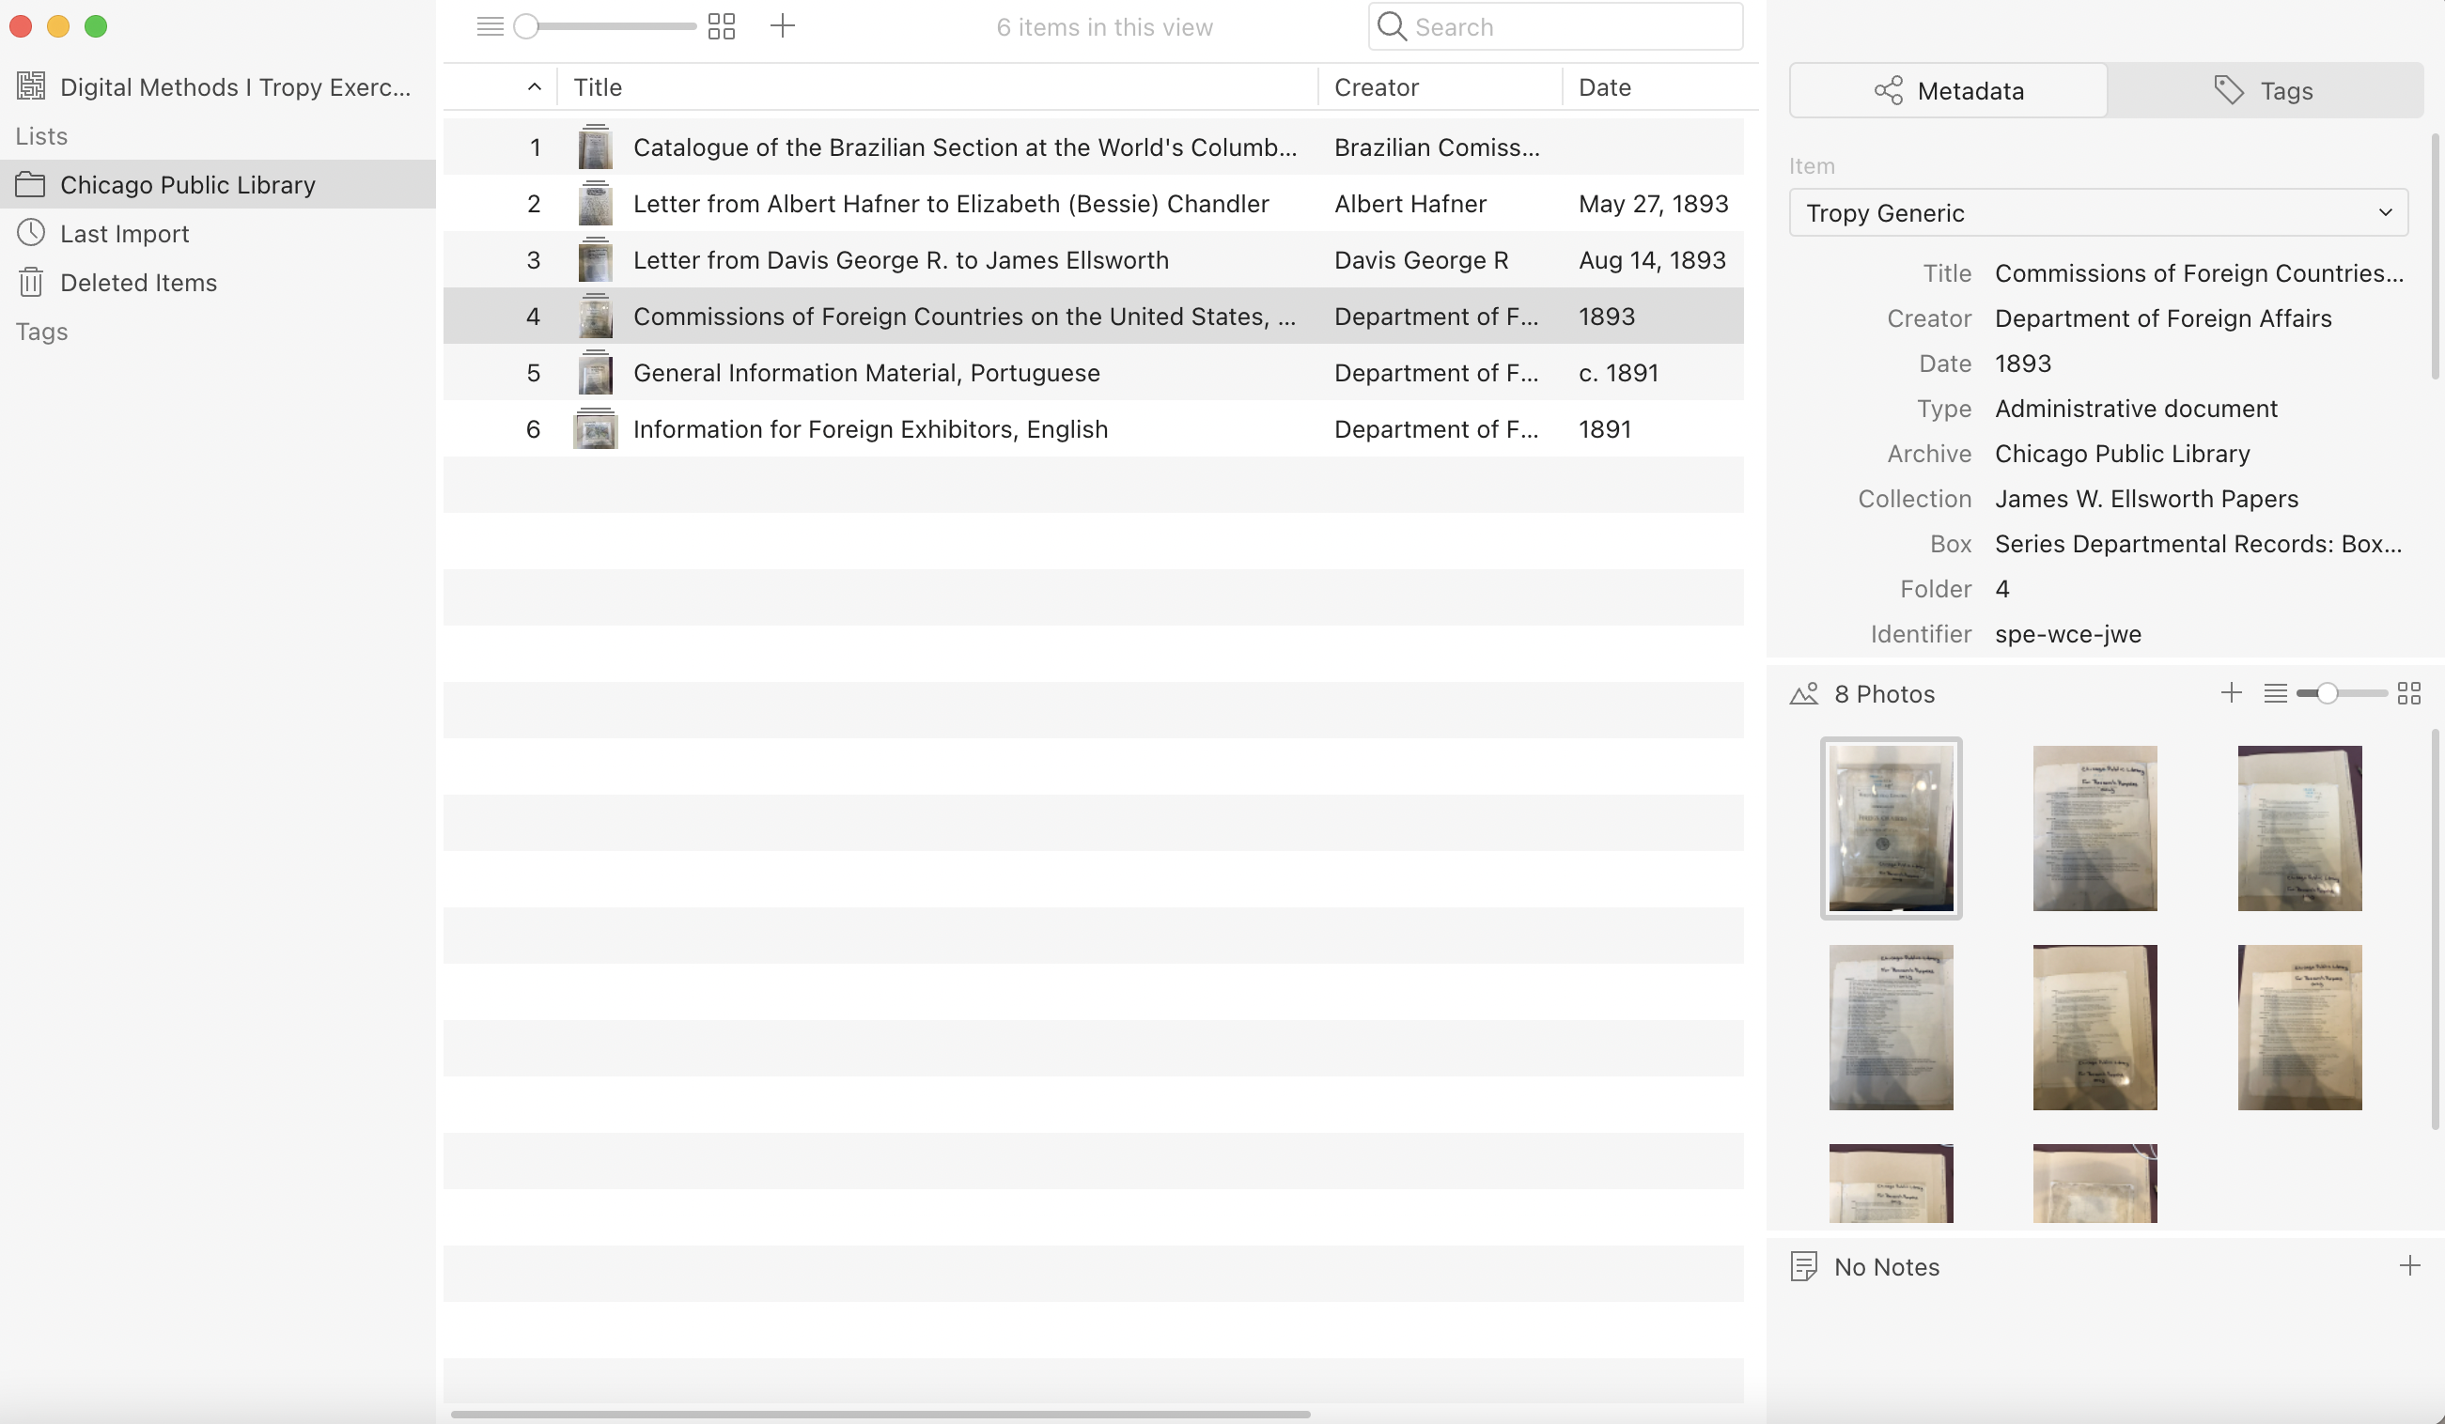Screen dimensions: 2445x1424
Task: Open the Tropy Generic template dropdown
Action: pos(2097,212)
